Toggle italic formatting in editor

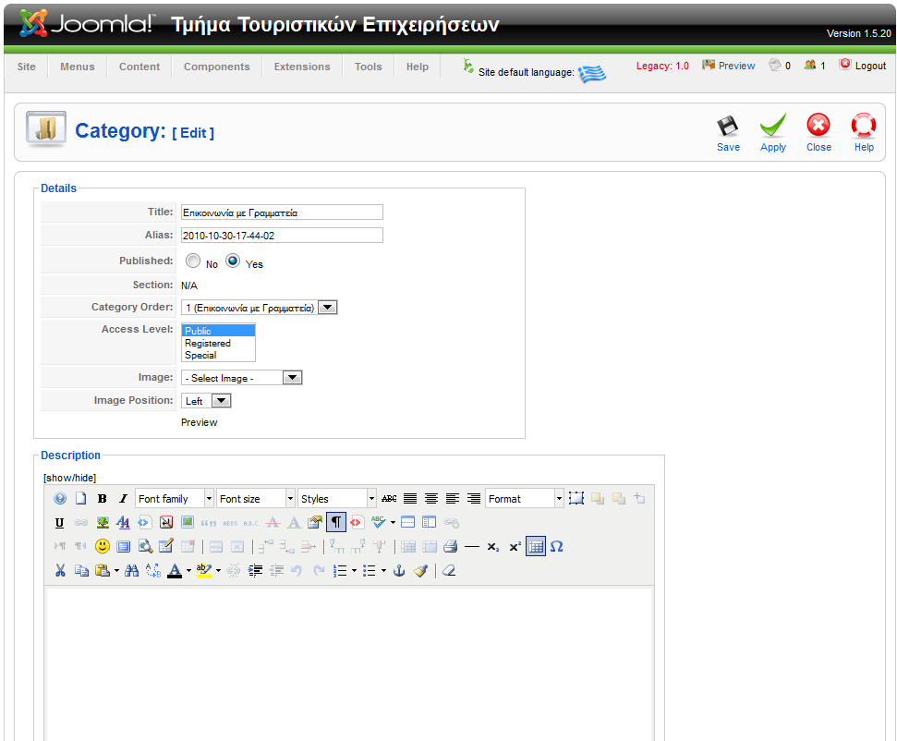[123, 498]
